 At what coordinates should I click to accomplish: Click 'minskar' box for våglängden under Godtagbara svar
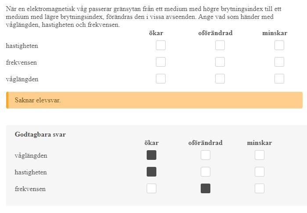point(260,155)
